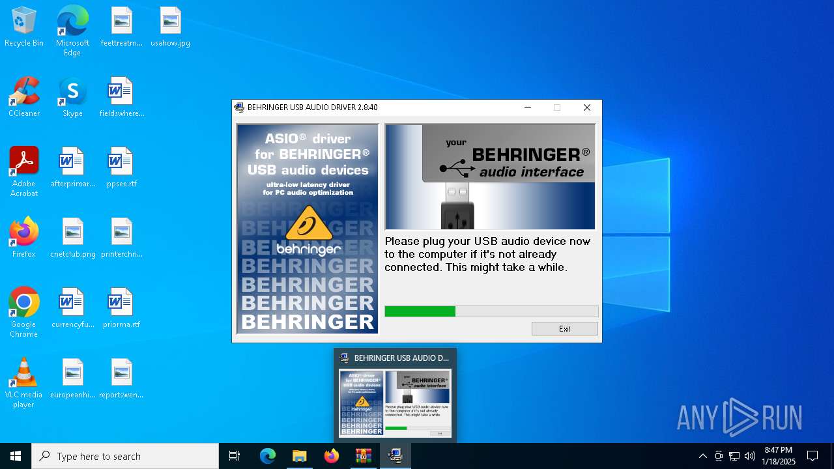Click the installation progress bar

pos(491,311)
